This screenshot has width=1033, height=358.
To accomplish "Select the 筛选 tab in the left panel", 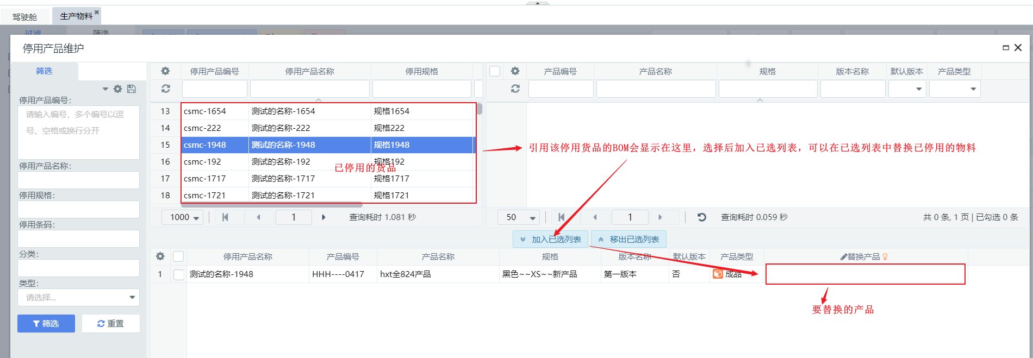I will (44, 71).
